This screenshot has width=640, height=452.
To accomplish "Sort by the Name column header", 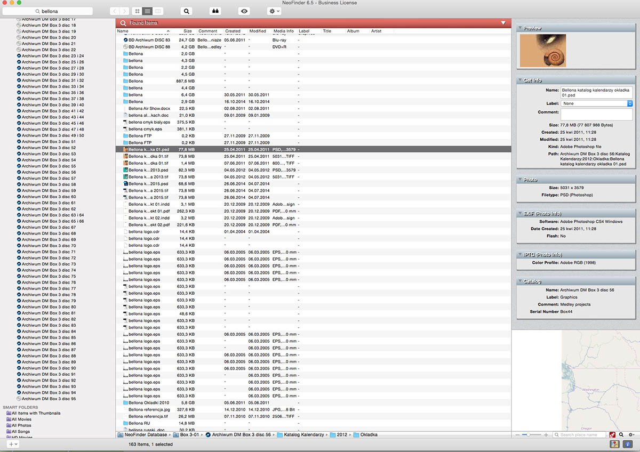I will (x=142, y=31).
